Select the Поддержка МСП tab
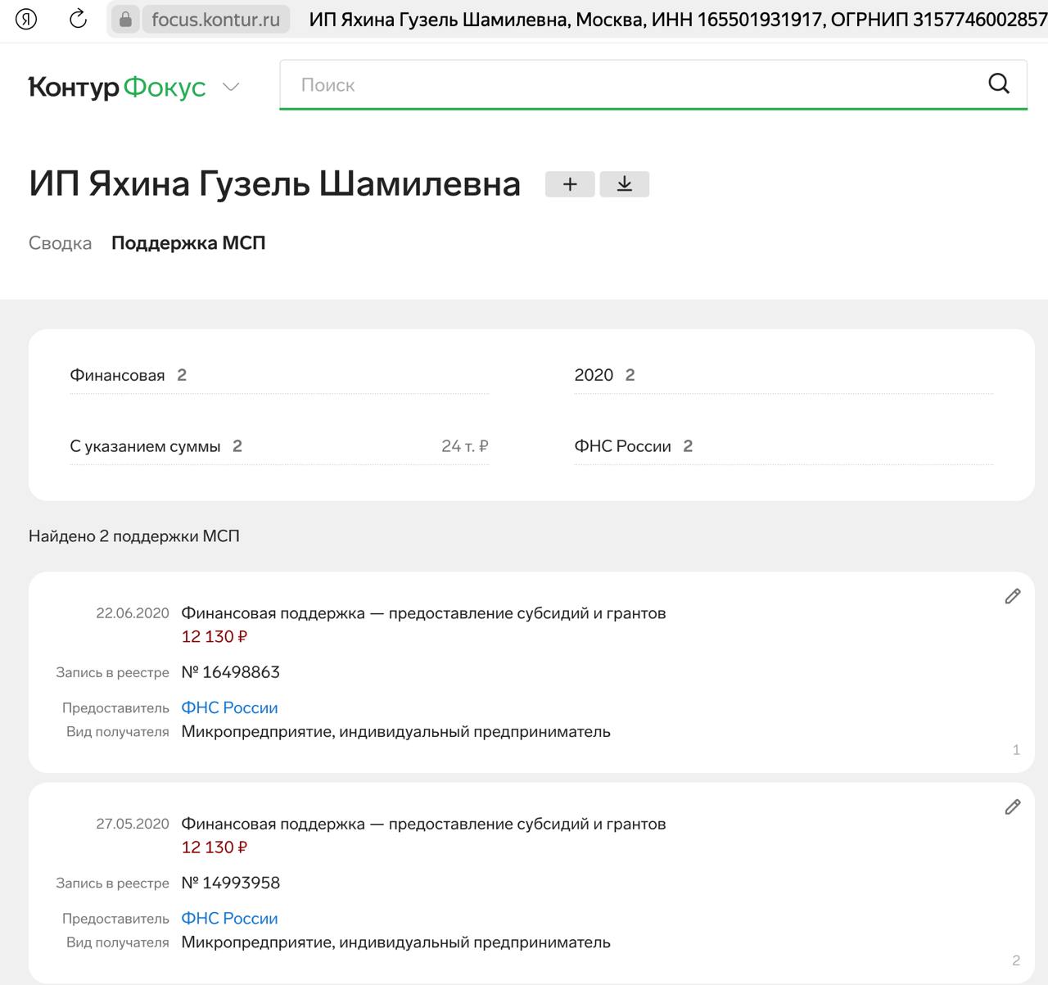 pyautogui.click(x=188, y=243)
